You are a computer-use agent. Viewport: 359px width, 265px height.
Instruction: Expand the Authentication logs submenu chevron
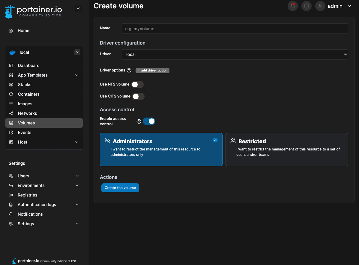77,205
